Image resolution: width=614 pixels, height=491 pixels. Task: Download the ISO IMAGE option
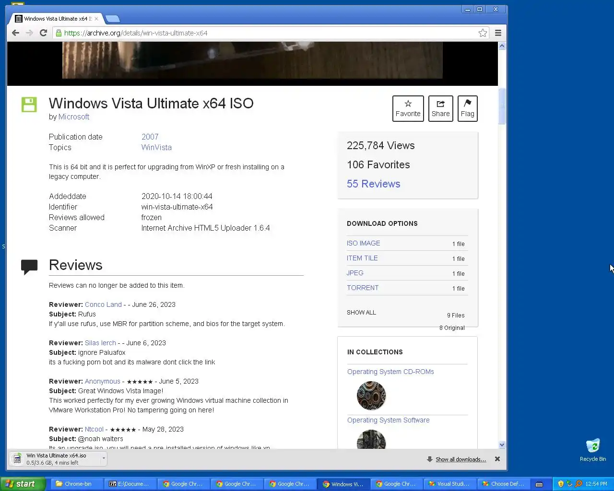pos(363,243)
